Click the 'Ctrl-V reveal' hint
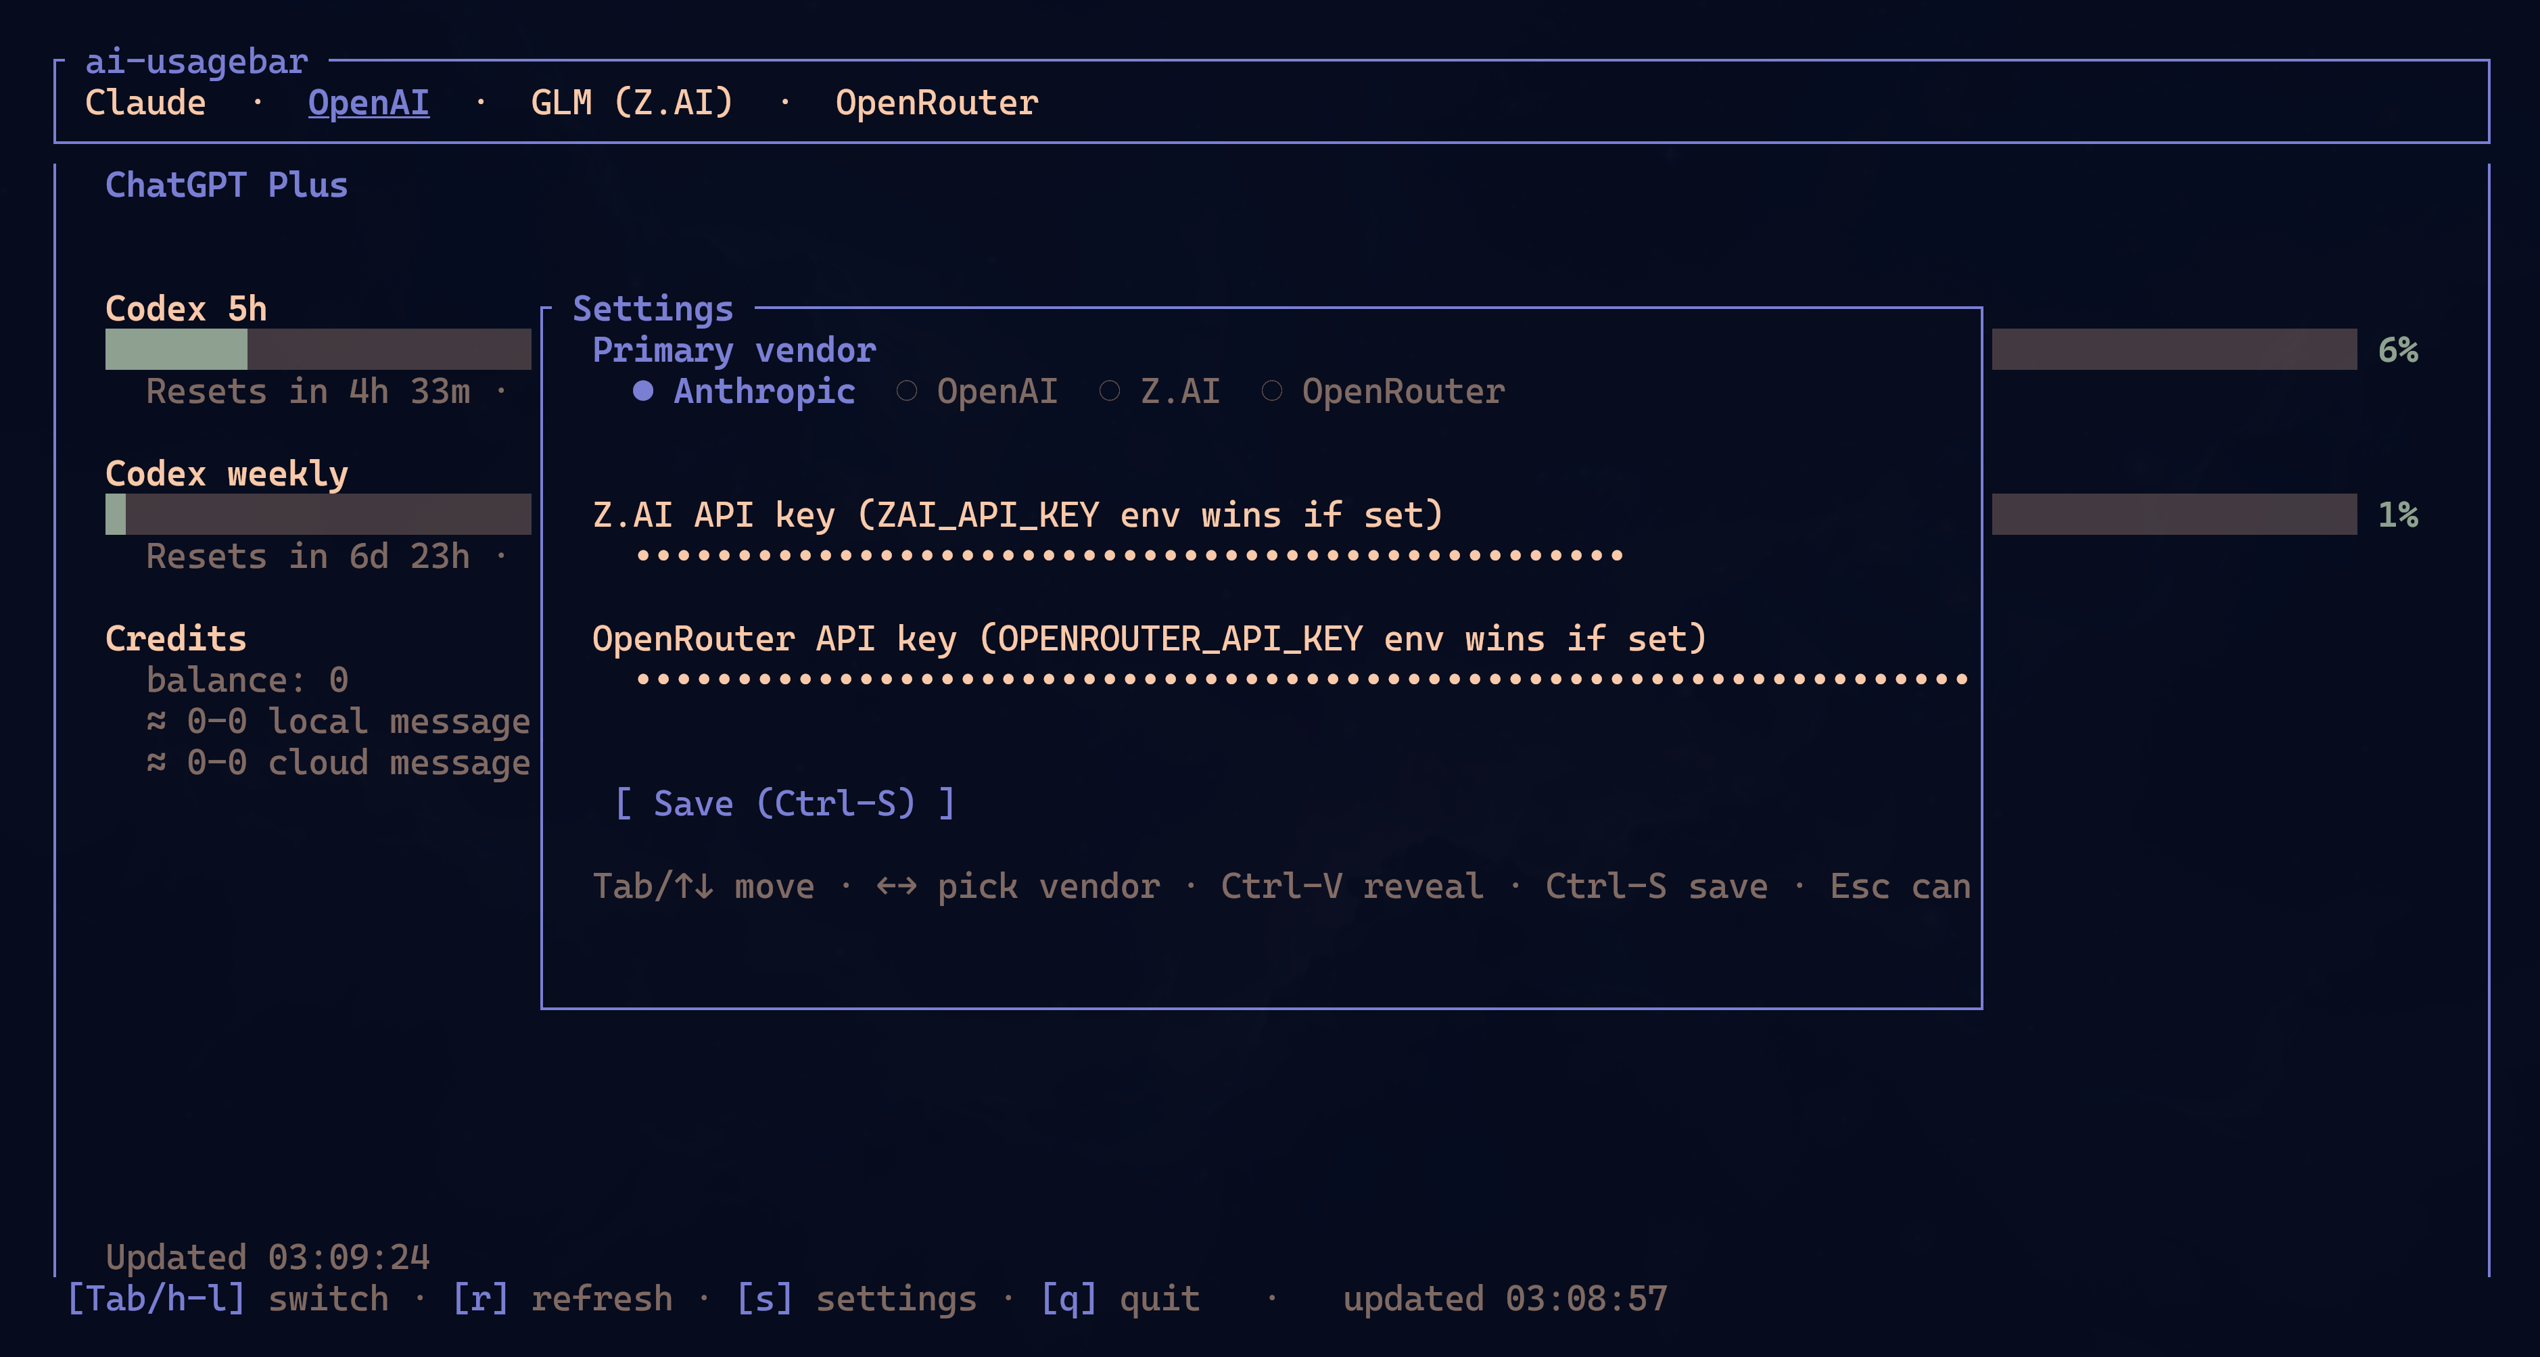Image resolution: width=2540 pixels, height=1357 pixels. pyautogui.click(x=1353, y=886)
